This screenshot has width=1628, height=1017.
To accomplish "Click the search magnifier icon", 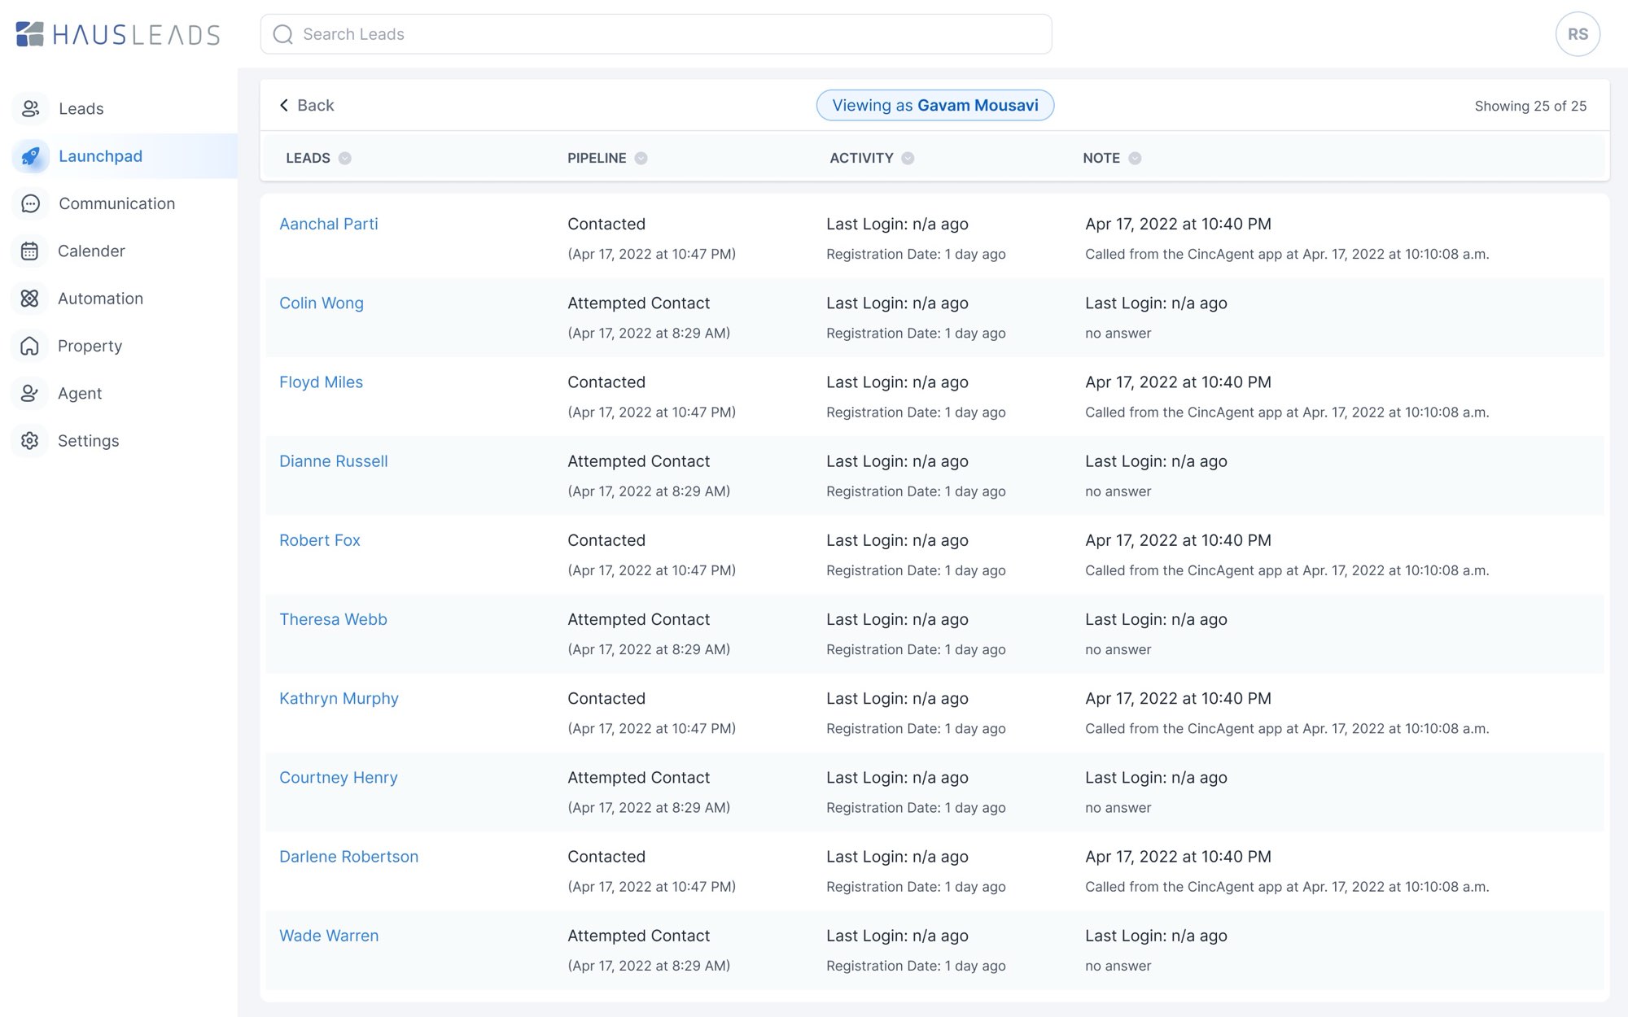I will (282, 34).
